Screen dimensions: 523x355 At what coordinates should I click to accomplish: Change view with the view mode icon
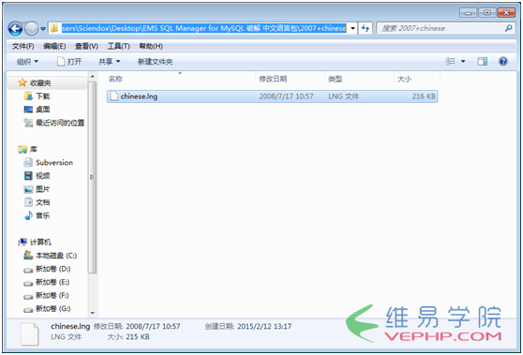pyautogui.click(x=451, y=61)
